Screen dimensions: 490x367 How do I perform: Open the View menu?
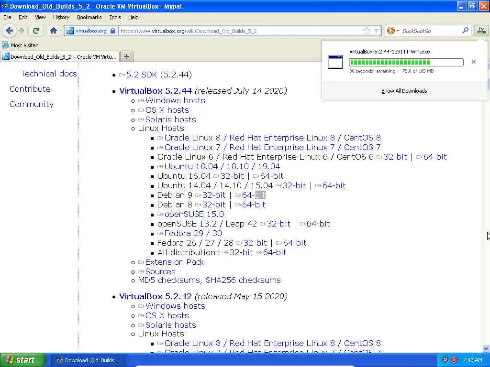tap(40, 17)
